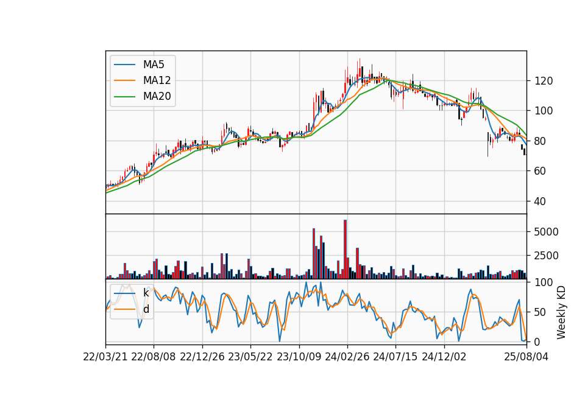Click the 22/12/26 date tick label
The height and width of the screenshot is (420, 585).
[x=202, y=357]
